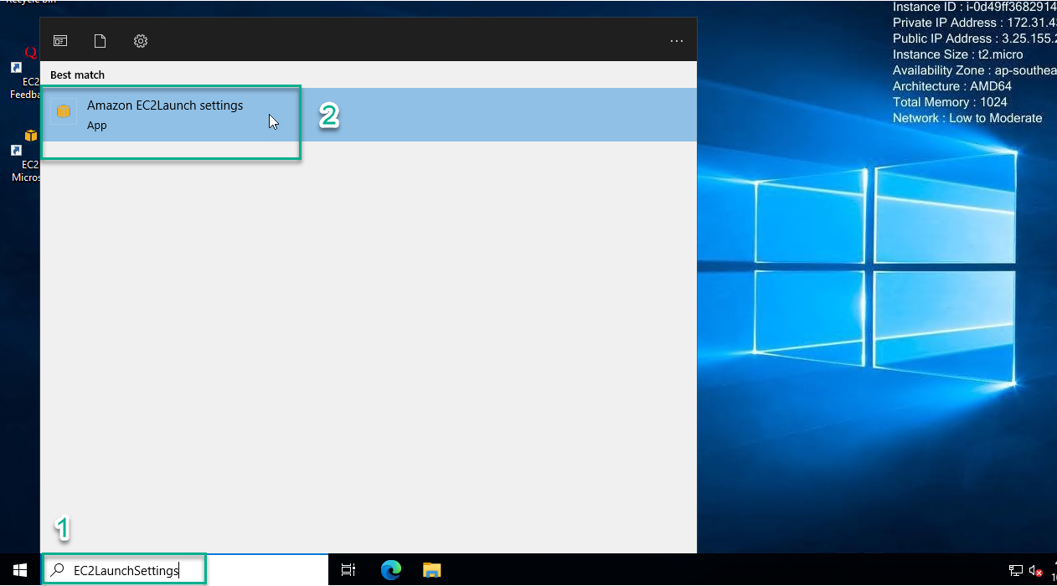Viewport: 1057px width, 586px height.
Task: Open Task View from taskbar
Action: pos(348,570)
